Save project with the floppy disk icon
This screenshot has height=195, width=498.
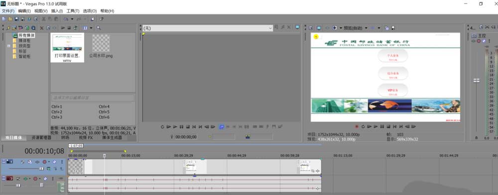[x=16, y=19]
